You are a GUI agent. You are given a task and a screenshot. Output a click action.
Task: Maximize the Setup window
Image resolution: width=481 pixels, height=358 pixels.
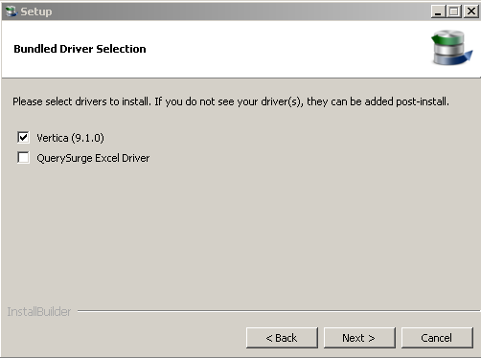[x=453, y=11]
